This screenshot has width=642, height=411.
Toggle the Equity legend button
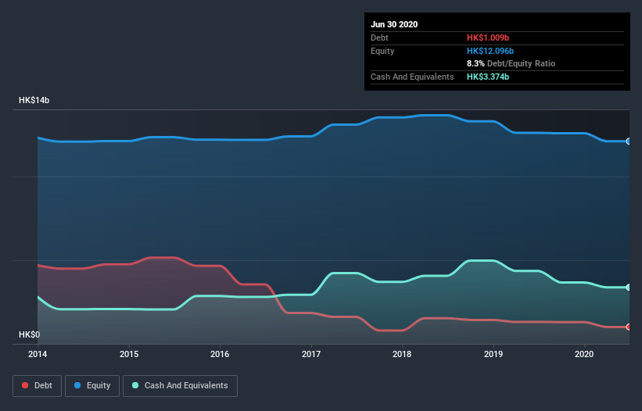pos(92,386)
